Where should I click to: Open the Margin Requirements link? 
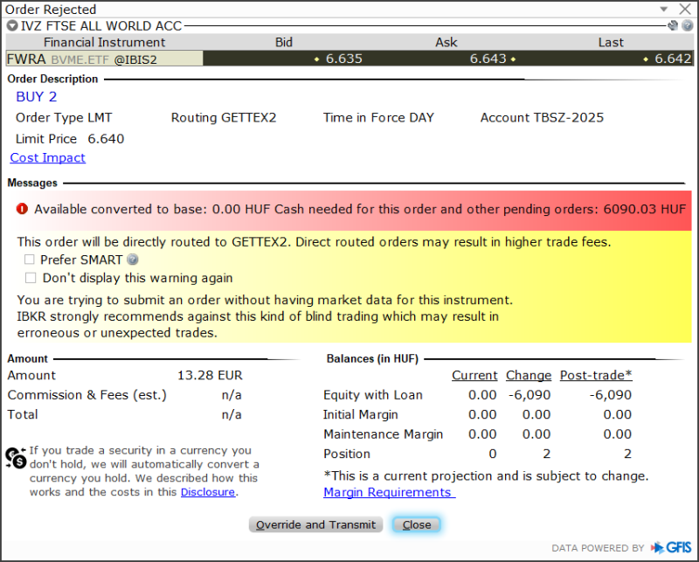[x=389, y=492]
